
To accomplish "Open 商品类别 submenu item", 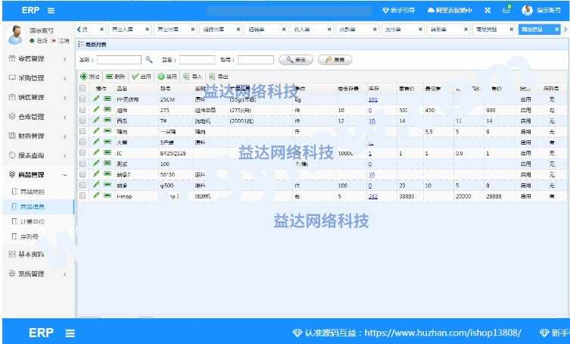I will click(32, 192).
